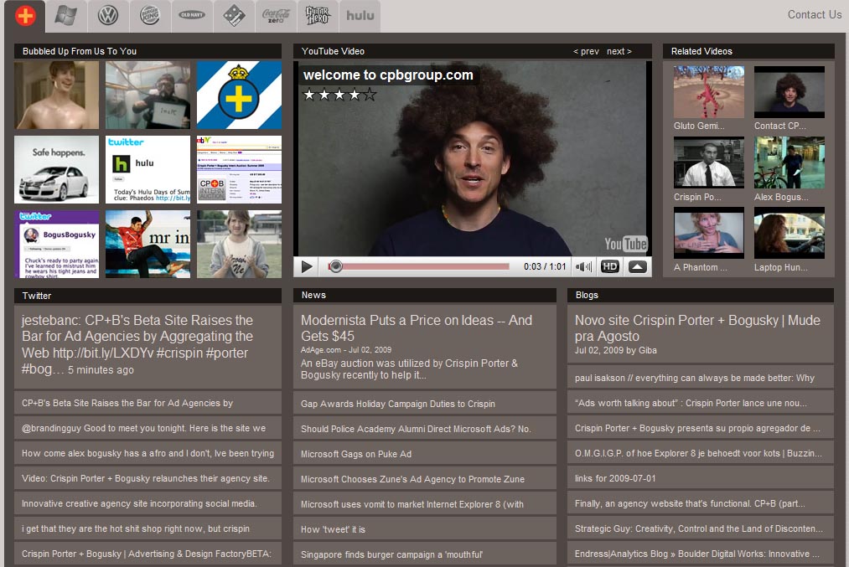Open Microsoft Chooses Zune's Ad Agency news
Image resolution: width=849 pixels, height=567 pixels.
pos(425,479)
